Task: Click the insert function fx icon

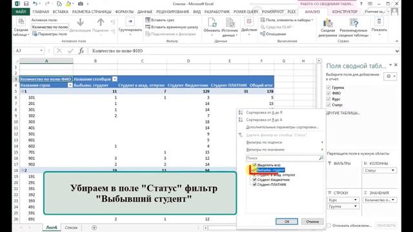Action: click(81, 51)
